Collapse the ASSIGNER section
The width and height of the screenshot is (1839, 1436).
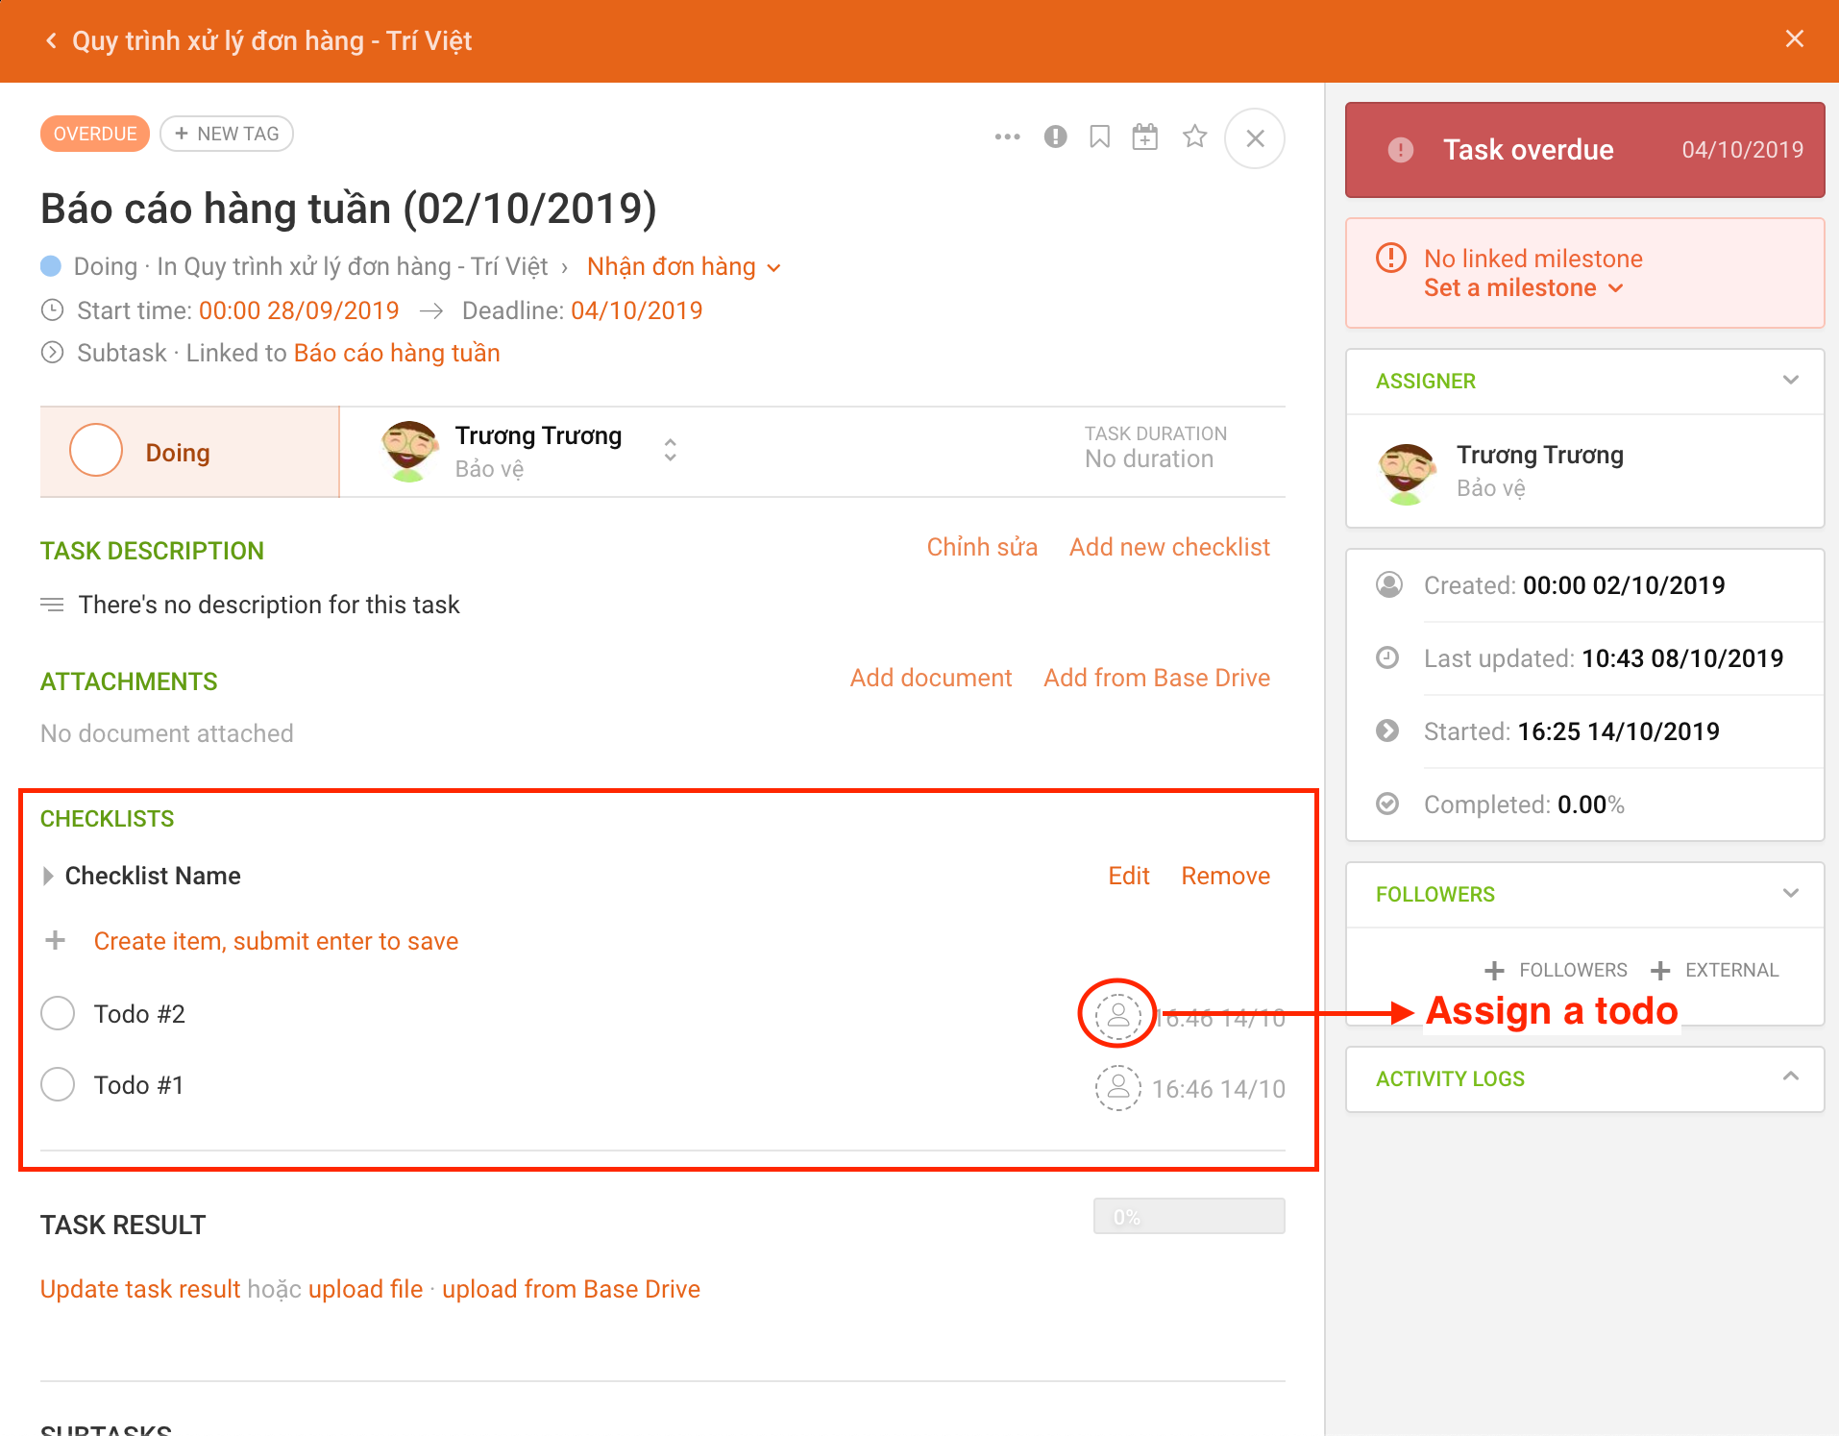tap(1791, 381)
